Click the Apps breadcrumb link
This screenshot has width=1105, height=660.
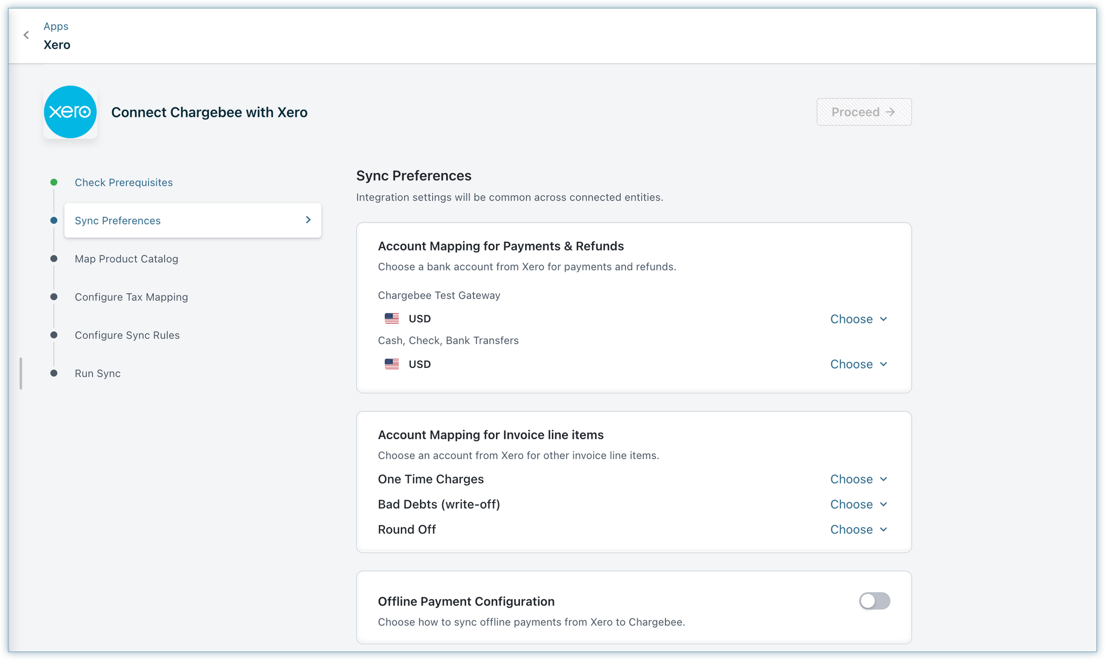(56, 26)
